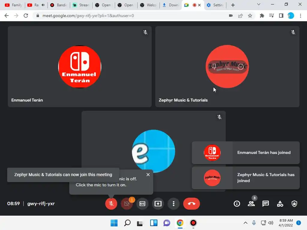The width and height of the screenshot is (307, 230).
Task: Open Chrome profile avatar
Action: pyautogui.click(x=291, y=16)
